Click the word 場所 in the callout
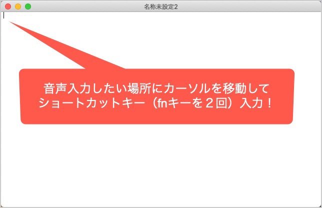Image resolution: width=322 pixels, height=208 pixels. coord(139,88)
